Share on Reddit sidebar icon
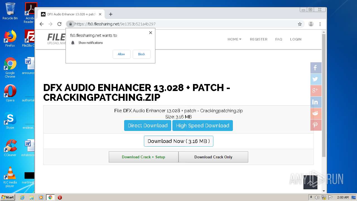Viewport: 357px width, 201px height. pyautogui.click(x=316, y=114)
